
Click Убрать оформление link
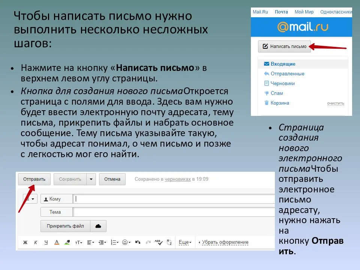pos(225,242)
